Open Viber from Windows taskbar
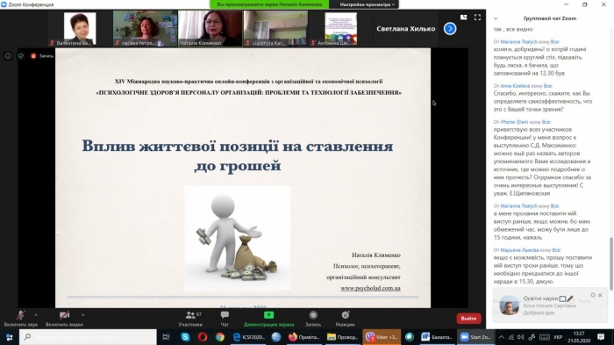The width and height of the screenshot is (614, 345). (382, 337)
